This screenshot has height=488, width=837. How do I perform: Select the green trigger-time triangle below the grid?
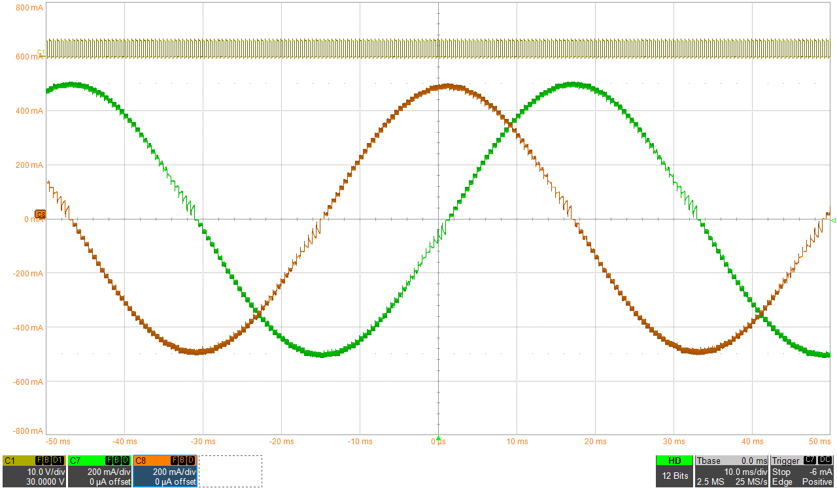pyautogui.click(x=438, y=438)
